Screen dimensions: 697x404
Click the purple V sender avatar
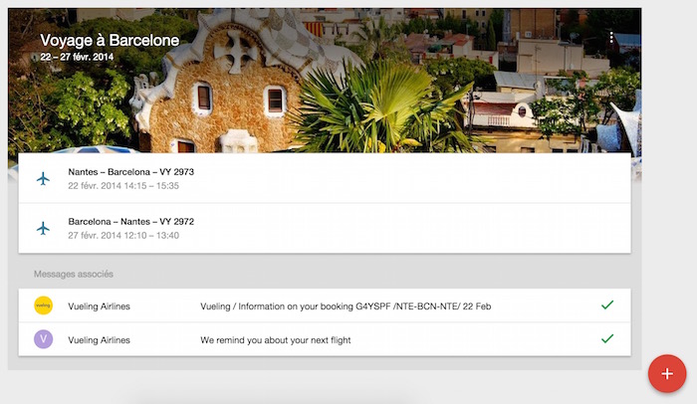pos(43,339)
